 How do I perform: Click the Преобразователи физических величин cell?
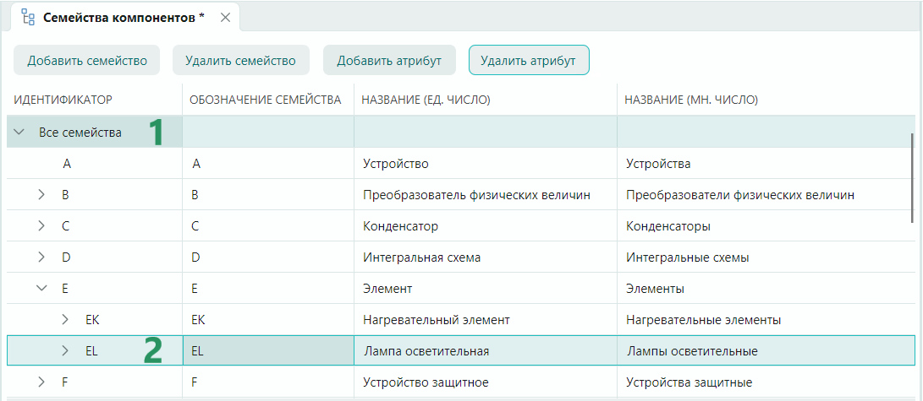pos(766,195)
